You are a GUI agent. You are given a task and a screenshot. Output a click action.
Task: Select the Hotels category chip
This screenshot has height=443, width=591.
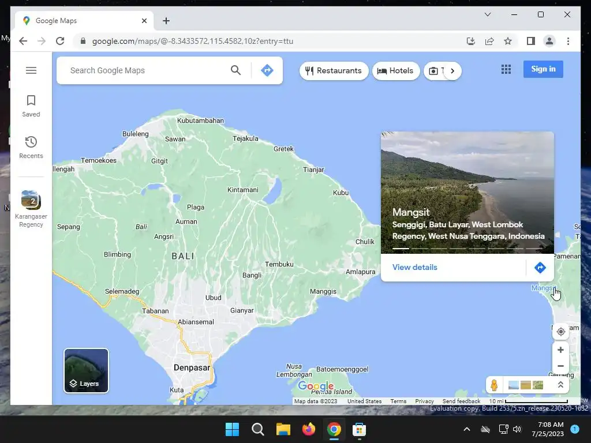[x=396, y=71]
